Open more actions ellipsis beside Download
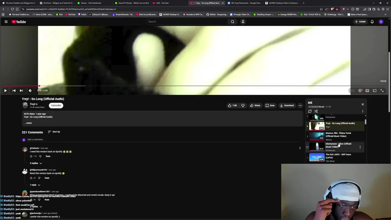The width and height of the screenshot is (391, 220). (x=300, y=105)
